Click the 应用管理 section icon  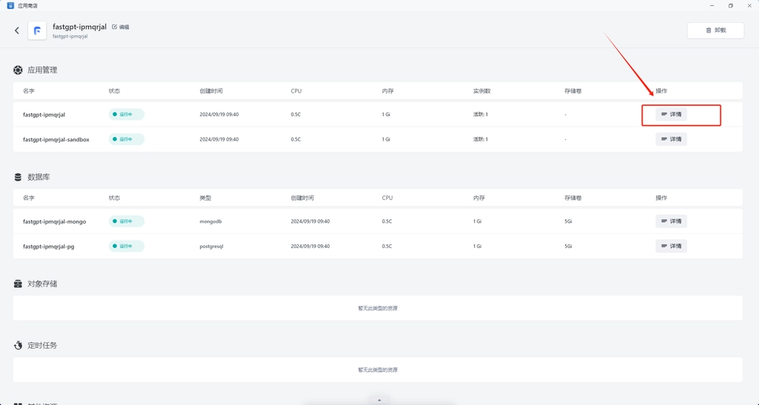[18, 70]
